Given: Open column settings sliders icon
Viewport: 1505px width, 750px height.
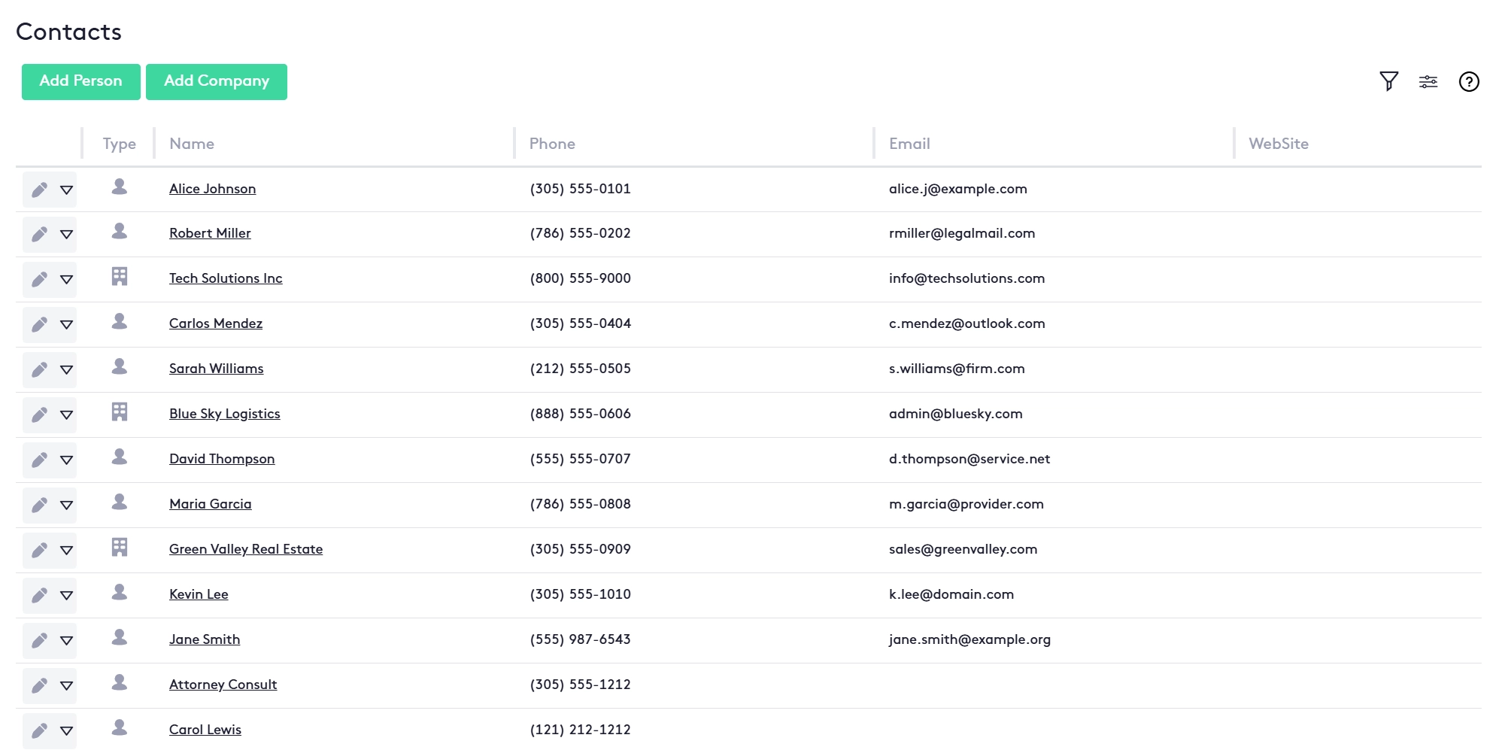Looking at the screenshot, I should tap(1428, 82).
